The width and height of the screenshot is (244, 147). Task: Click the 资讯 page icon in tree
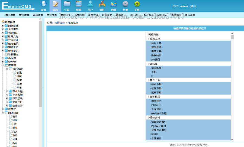(15, 72)
